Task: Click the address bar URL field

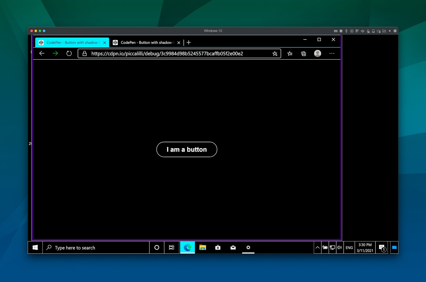Action: [x=176, y=53]
